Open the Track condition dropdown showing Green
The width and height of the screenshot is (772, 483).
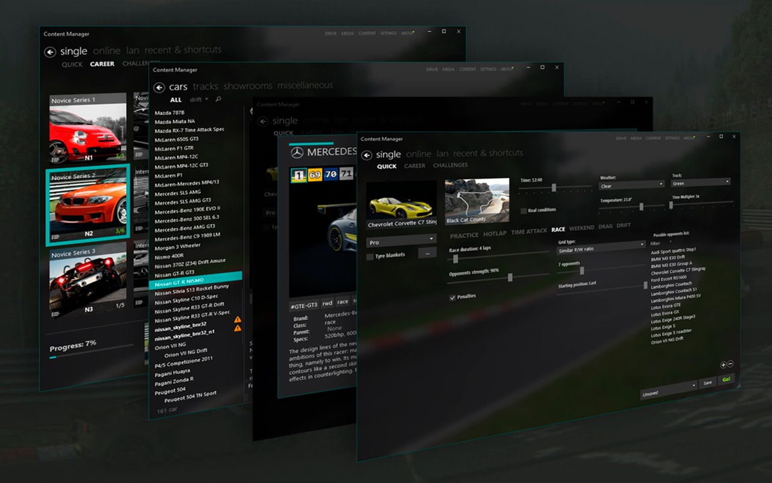(x=700, y=182)
